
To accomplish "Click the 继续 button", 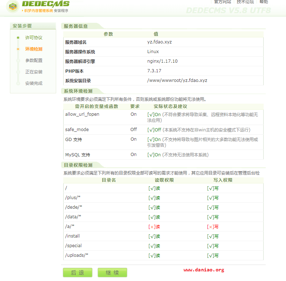I will (x=112, y=272).
